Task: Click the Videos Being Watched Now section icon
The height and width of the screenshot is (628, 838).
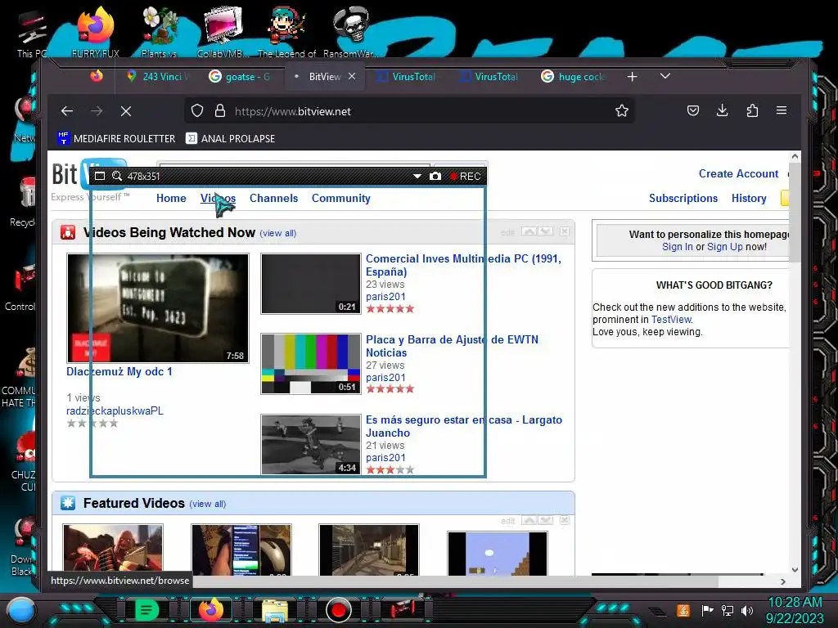Action: point(68,233)
